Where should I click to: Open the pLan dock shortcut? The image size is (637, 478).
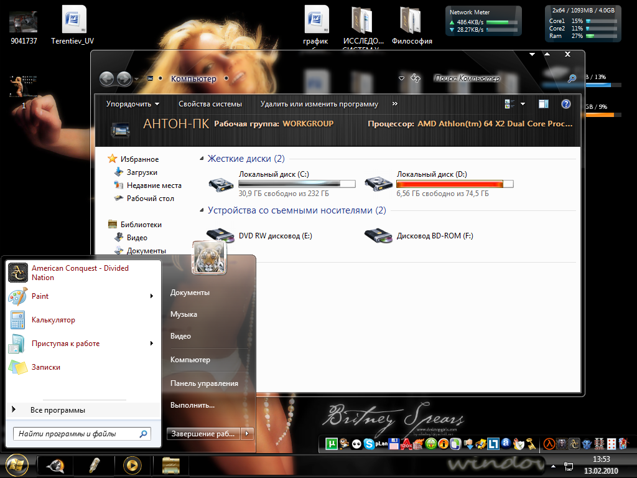point(381,444)
